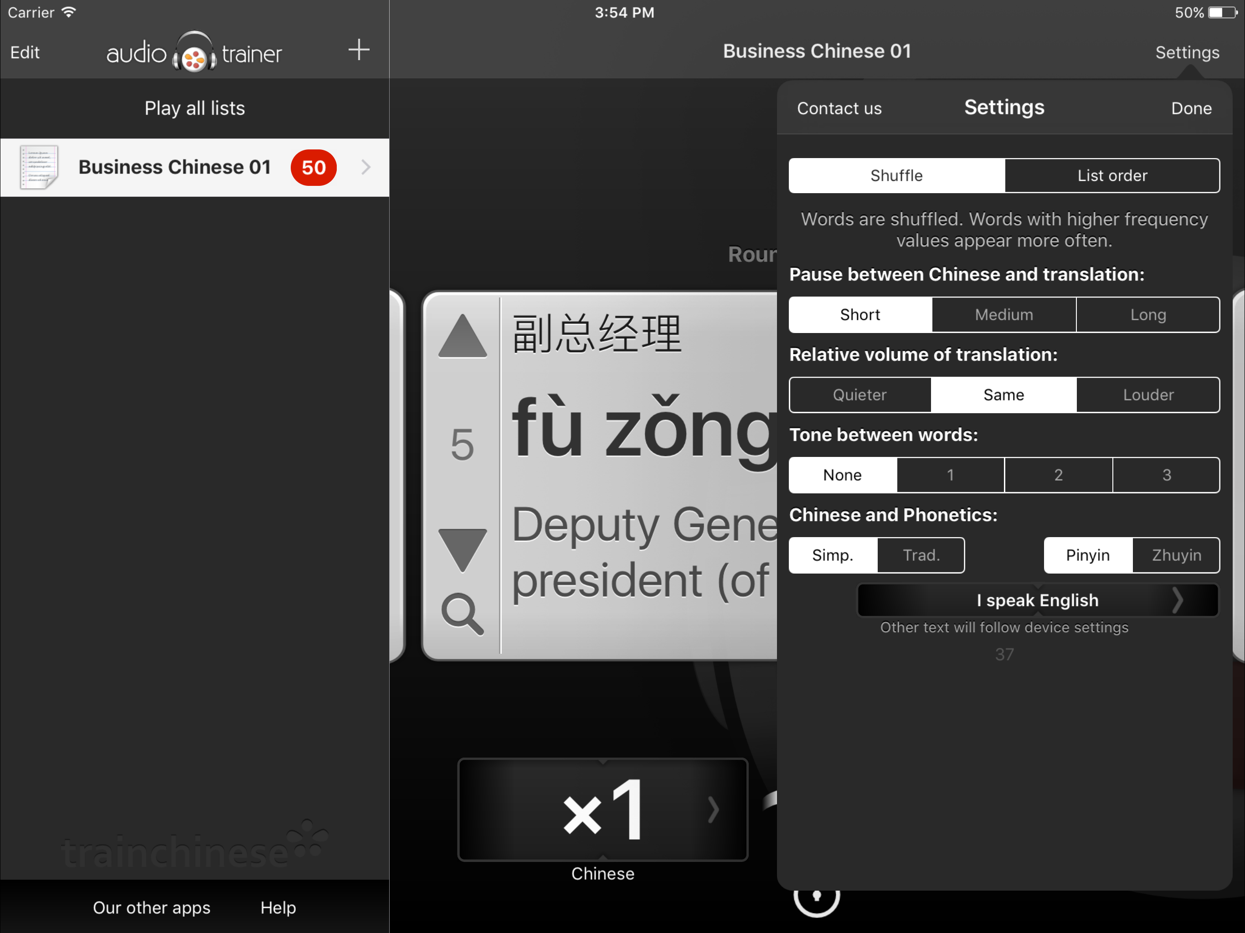Choose Quieter translation volume

coord(860,395)
